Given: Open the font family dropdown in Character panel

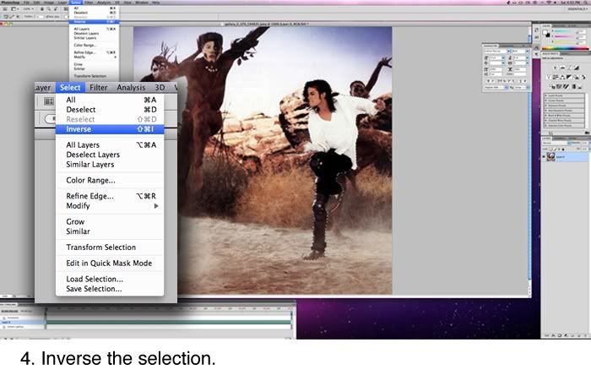Looking at the screenshot, I should coord(496,51).
